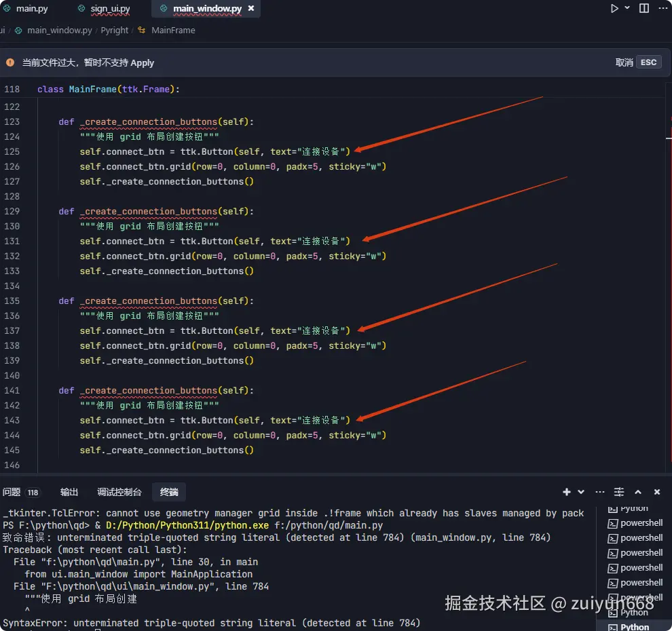Close the main_window.py editor tab
The image size is (672, 631).
(250, 9)
